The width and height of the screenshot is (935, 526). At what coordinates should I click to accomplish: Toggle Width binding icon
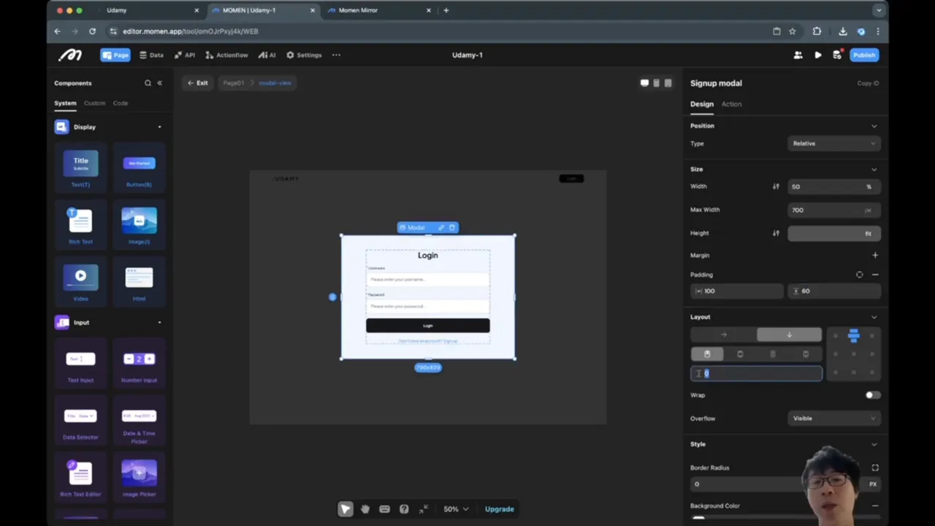776,186
